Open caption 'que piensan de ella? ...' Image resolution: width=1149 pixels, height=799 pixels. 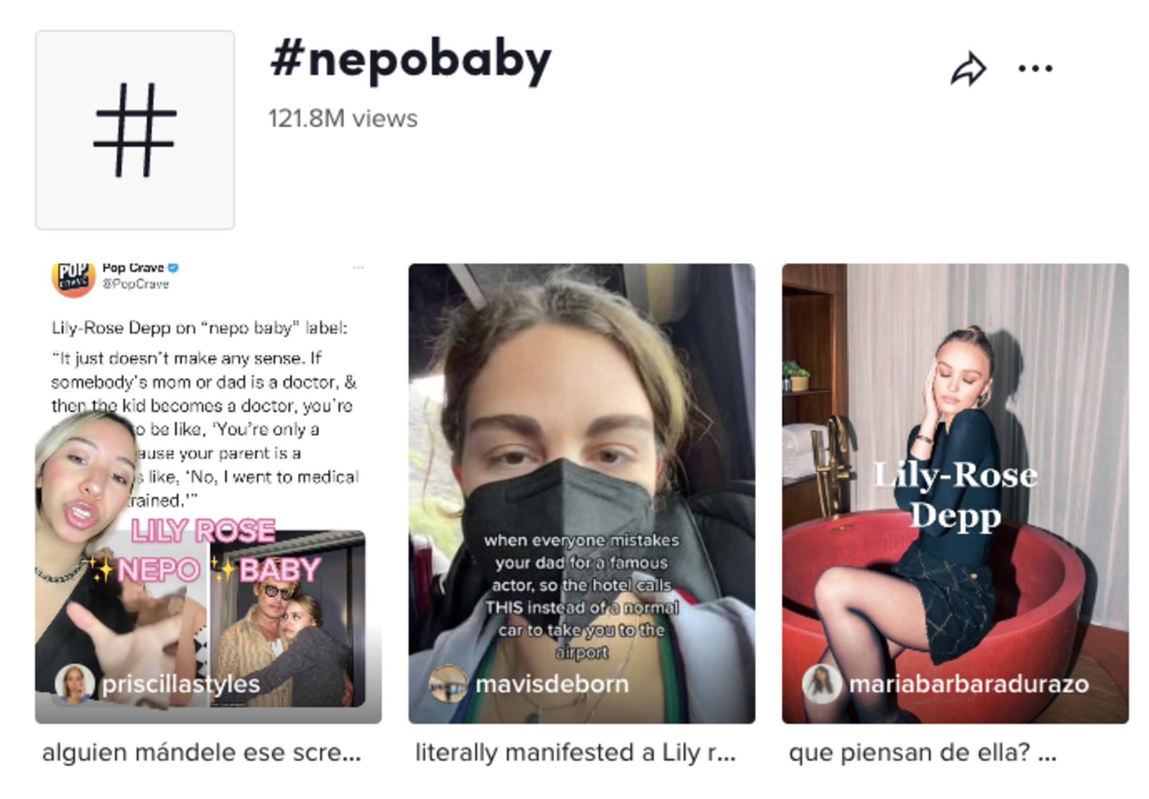pos(923,753)
